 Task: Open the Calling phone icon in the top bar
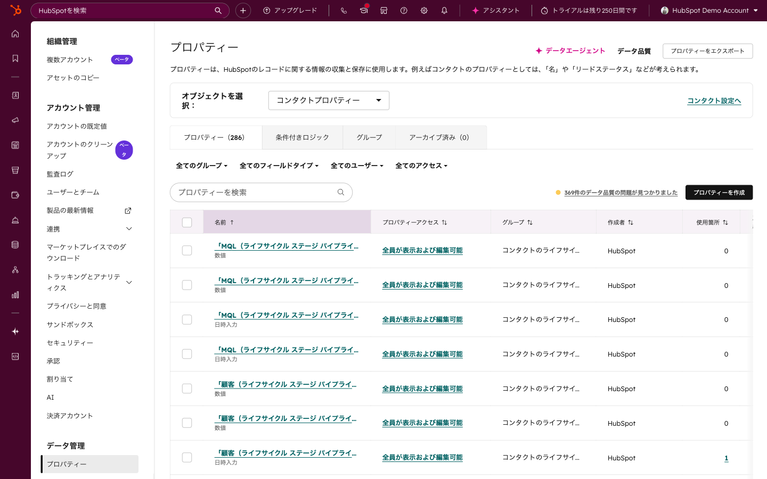(x=344, y=10)
